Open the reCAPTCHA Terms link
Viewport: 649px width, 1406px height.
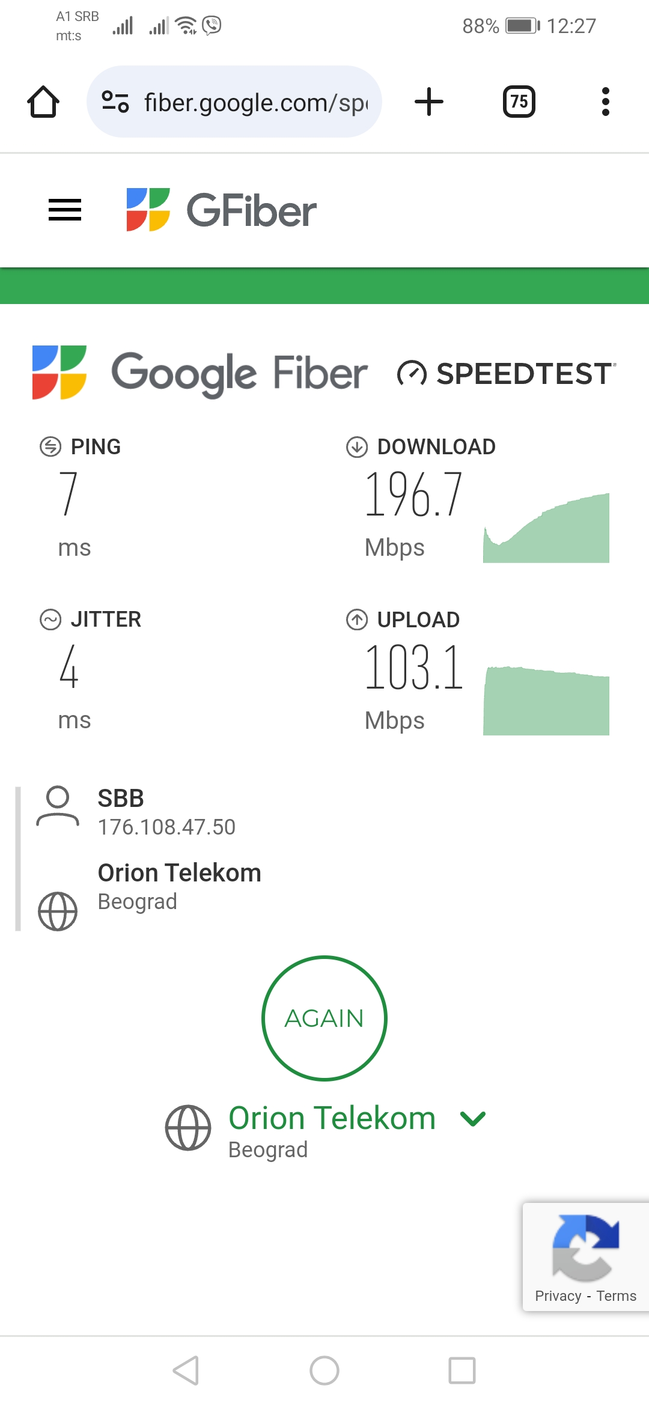tap(616, 1296)
